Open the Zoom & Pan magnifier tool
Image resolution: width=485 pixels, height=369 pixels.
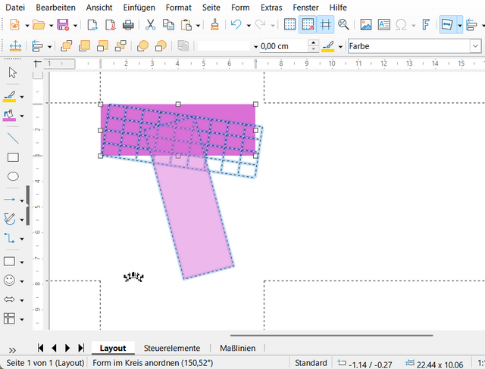(343, 25)
